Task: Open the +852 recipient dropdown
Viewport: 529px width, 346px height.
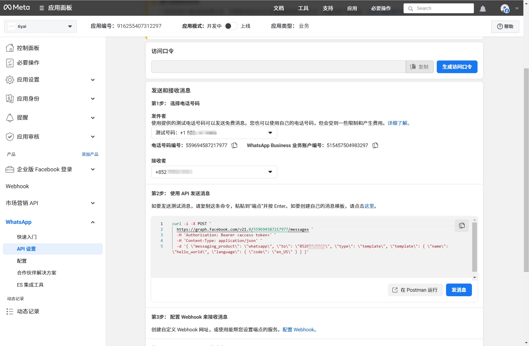Action: pos(214,172)
